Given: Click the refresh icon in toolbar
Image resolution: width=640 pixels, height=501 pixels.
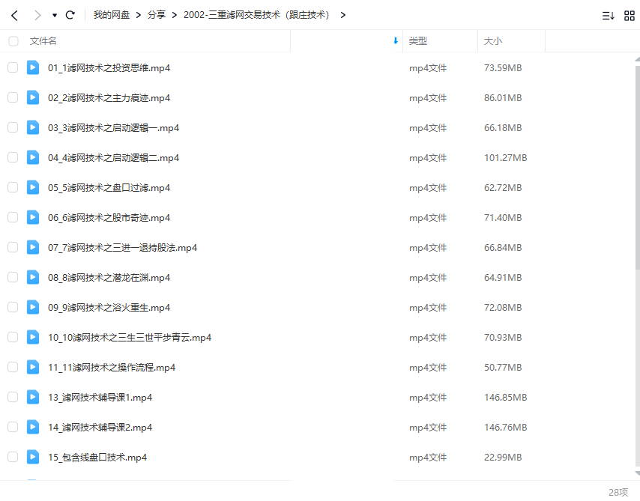Looking at the screenshot, I should click(x=70, y=15).
